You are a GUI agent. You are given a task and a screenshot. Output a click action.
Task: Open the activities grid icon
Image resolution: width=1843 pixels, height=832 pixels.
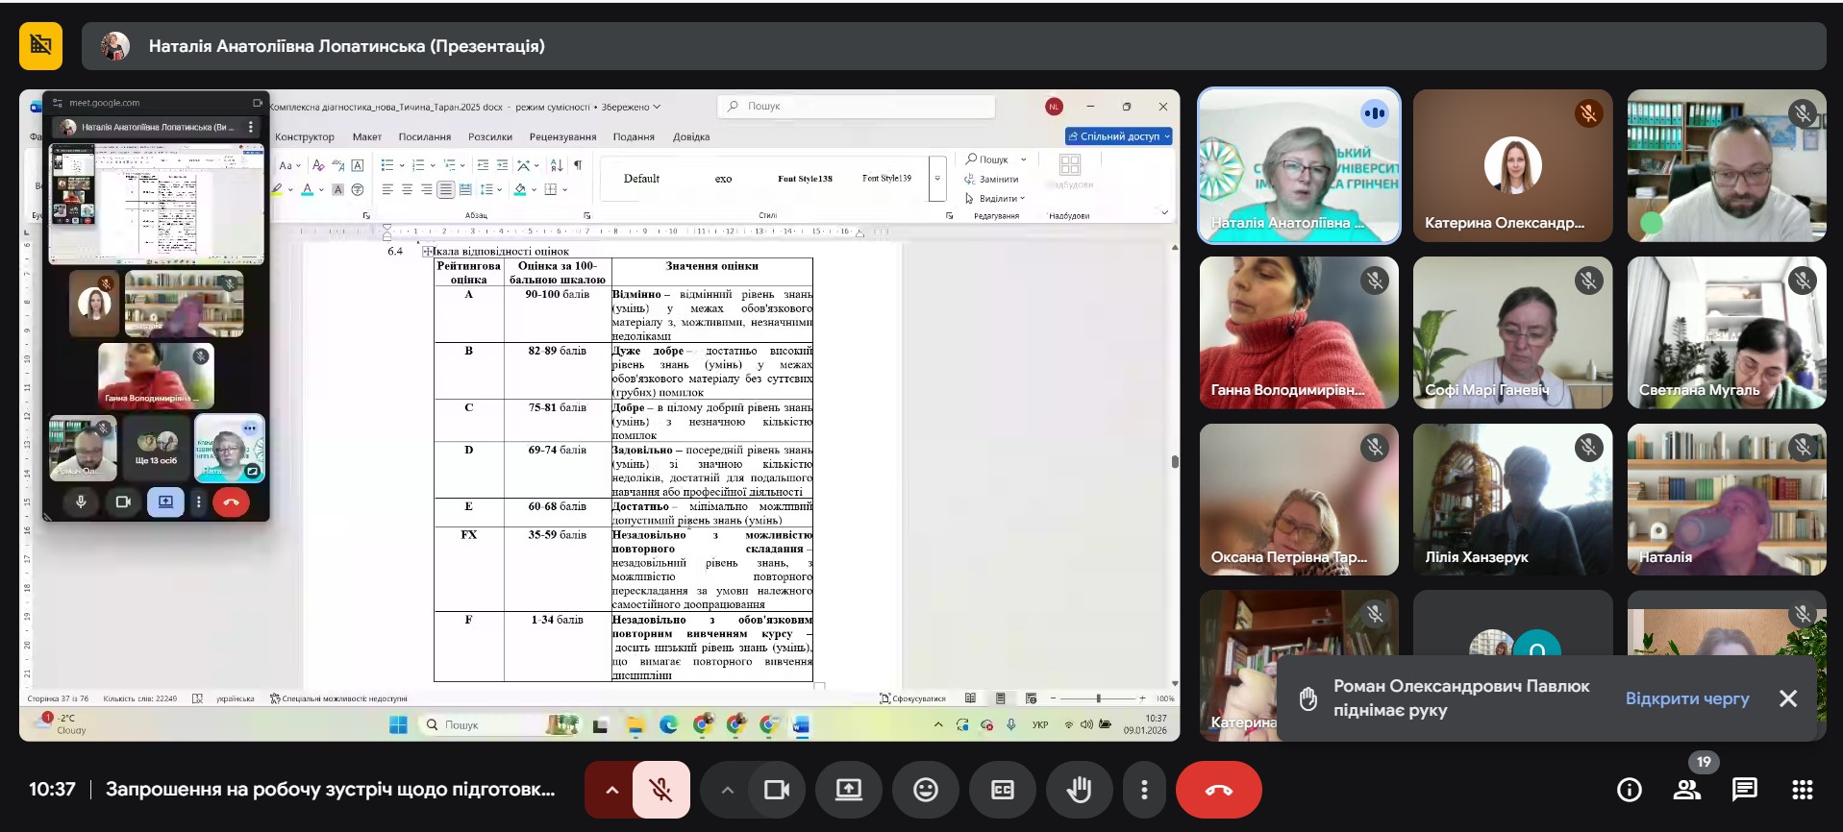click(x=1802, y=790)
